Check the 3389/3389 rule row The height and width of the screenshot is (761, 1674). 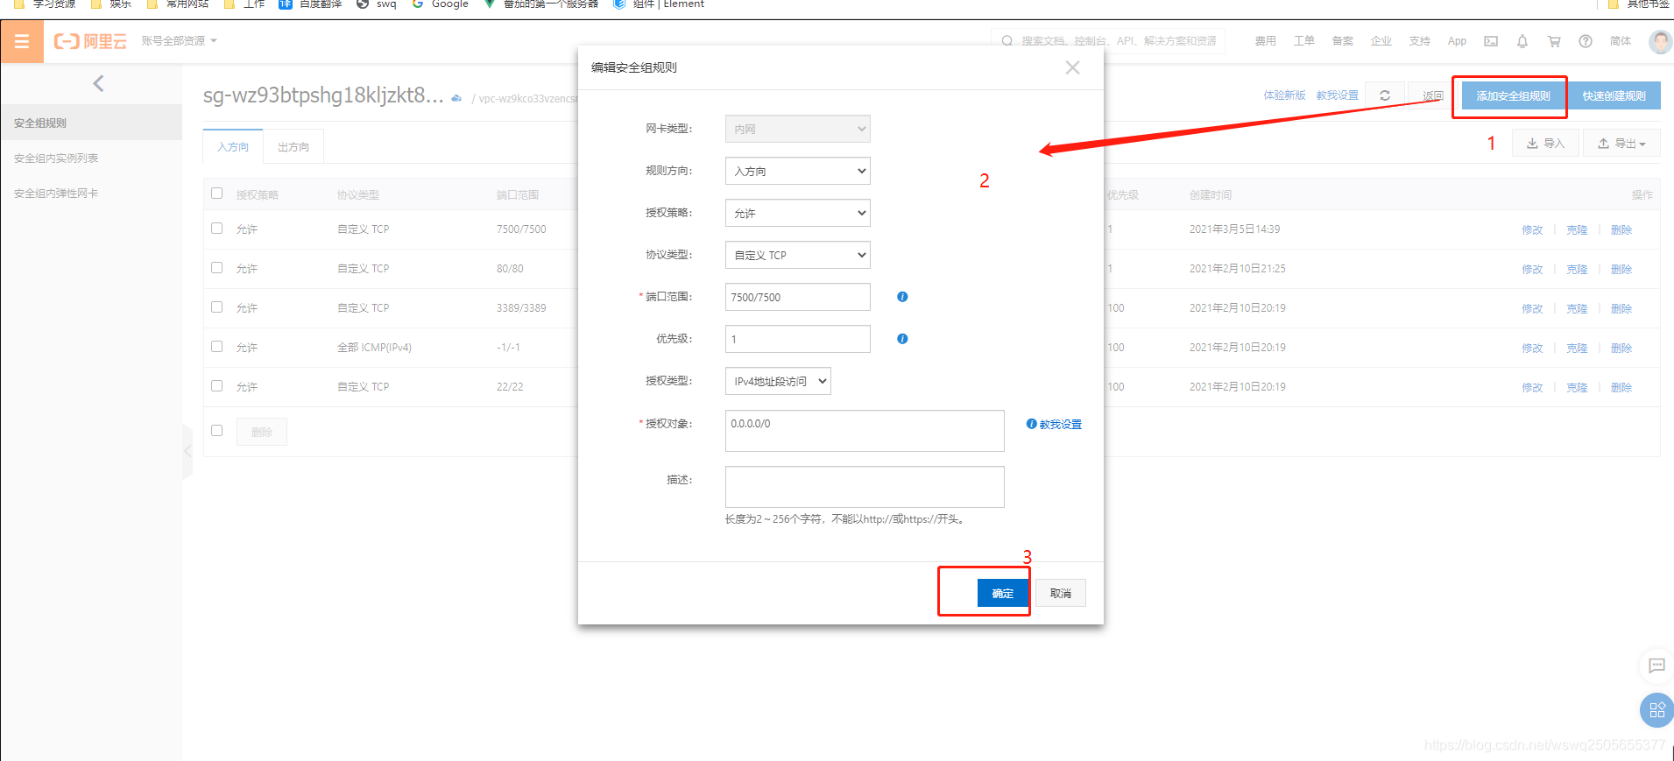click(217, 307)
